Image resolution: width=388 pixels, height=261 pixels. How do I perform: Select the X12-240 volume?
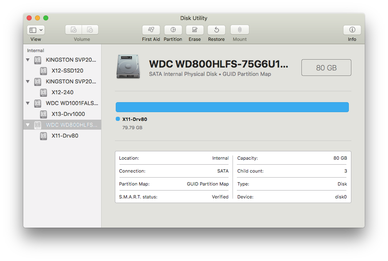click(x=62, y=93)
